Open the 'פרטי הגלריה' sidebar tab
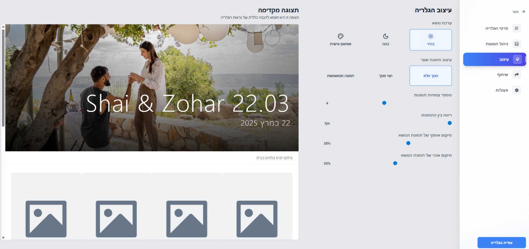 (x=497, y=28)
